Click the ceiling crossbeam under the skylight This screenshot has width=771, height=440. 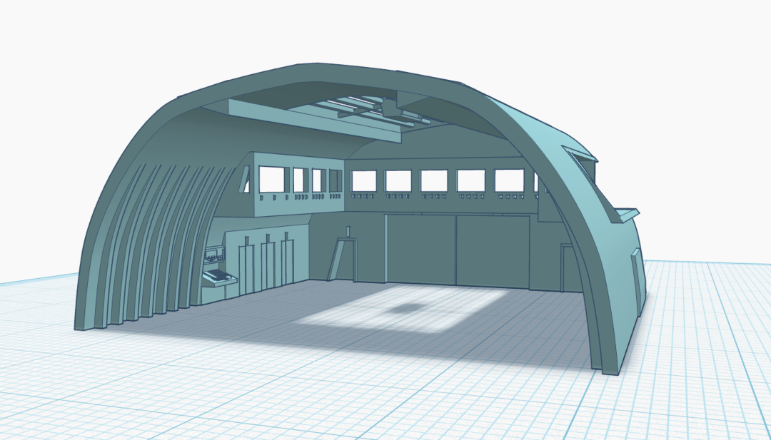point(315,121)
